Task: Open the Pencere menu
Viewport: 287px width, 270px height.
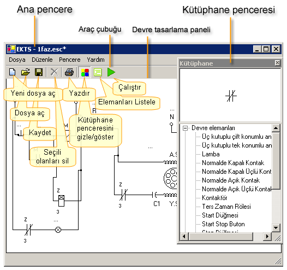Action: coord(69,60)
